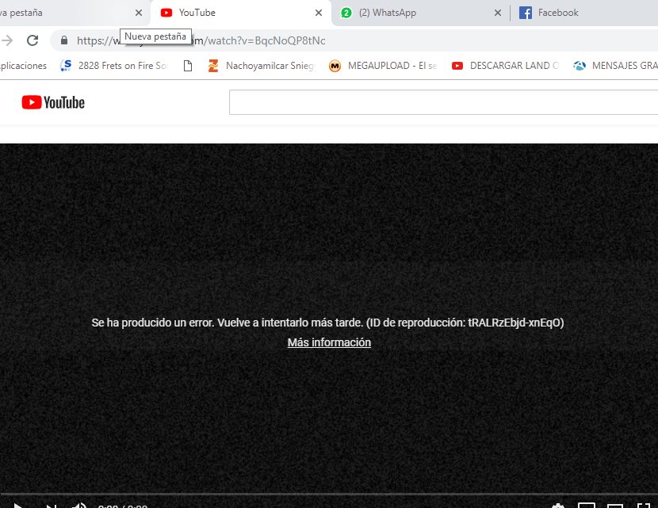Image resolution: width=658 pixels, height=508 pixels.
Task: Reload the page with the refresh button
Action: coord(32,40)
